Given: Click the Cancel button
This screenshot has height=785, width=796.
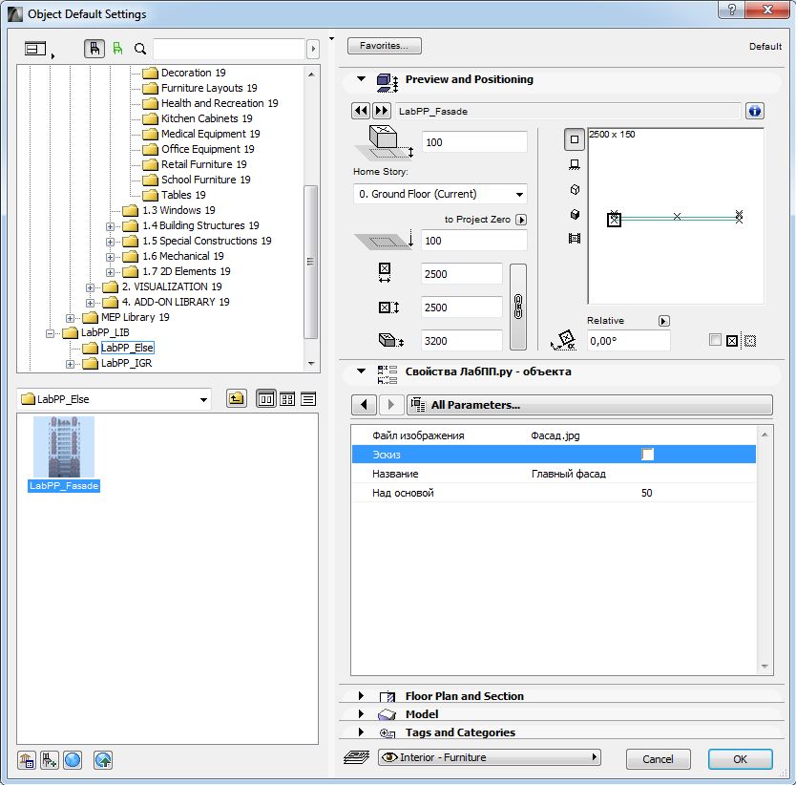Looking at the screenshot, I should (658, 759).
